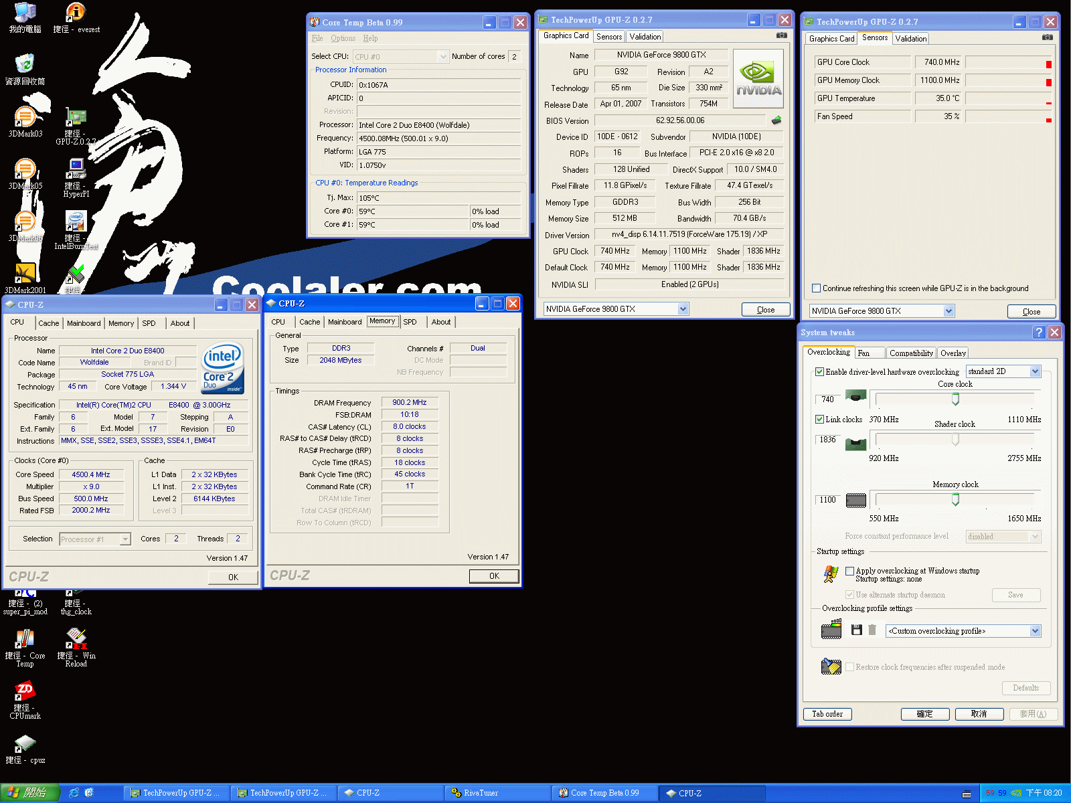The width and height of the screenshot is (1071, 803).
Task: Click the shader clock value field showing 1836
Action: pos(828,440)
